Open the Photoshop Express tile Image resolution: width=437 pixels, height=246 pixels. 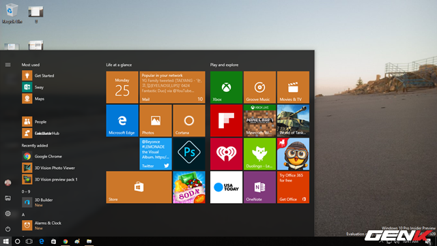[189, 154]
